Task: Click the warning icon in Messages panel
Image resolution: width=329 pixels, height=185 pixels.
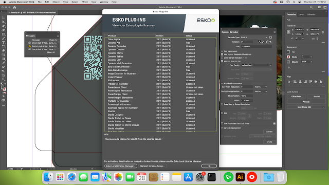Action: (x=30, y=46)
